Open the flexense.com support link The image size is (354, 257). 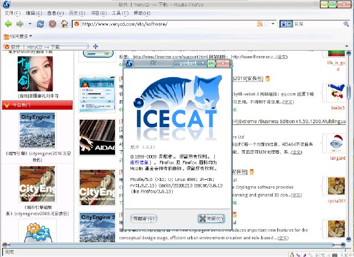171,57
